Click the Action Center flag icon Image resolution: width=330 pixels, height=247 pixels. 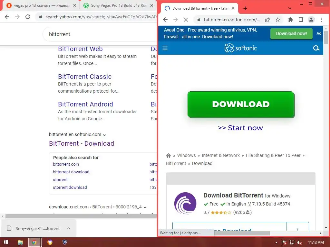pos(284,242)
